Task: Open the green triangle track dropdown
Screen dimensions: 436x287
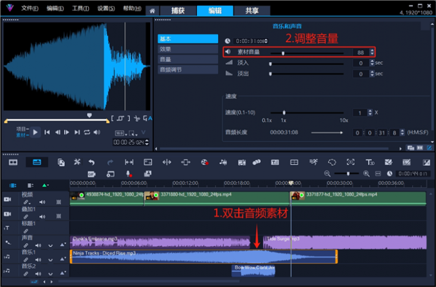Action: (46, 185)
